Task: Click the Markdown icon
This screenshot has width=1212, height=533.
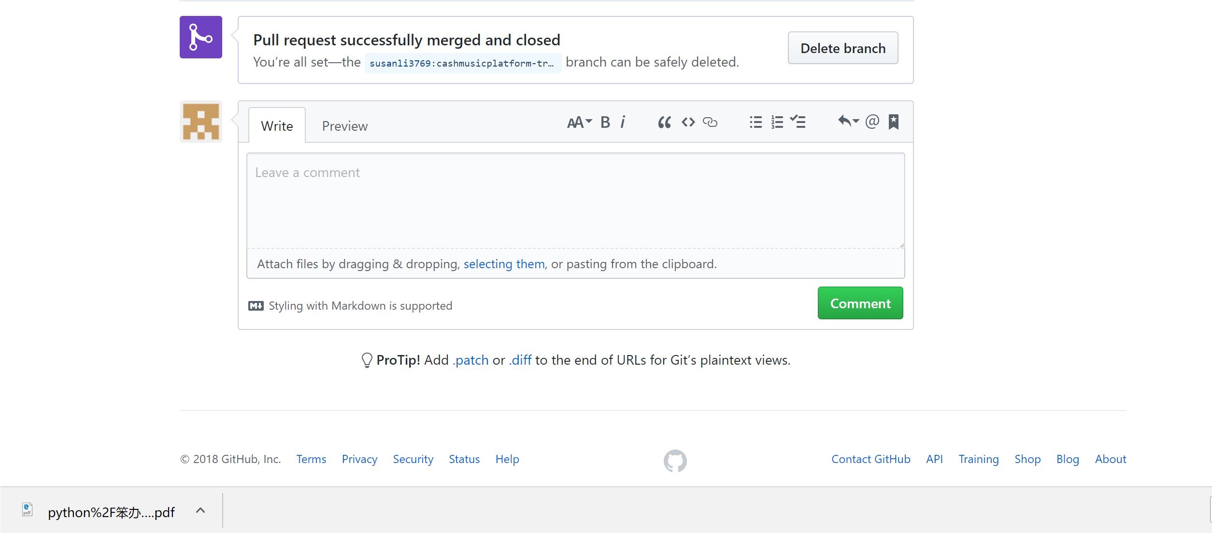Action: point(256,306)
